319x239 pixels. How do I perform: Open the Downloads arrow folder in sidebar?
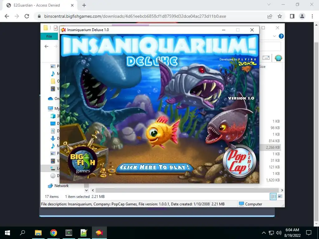(53, 138)
